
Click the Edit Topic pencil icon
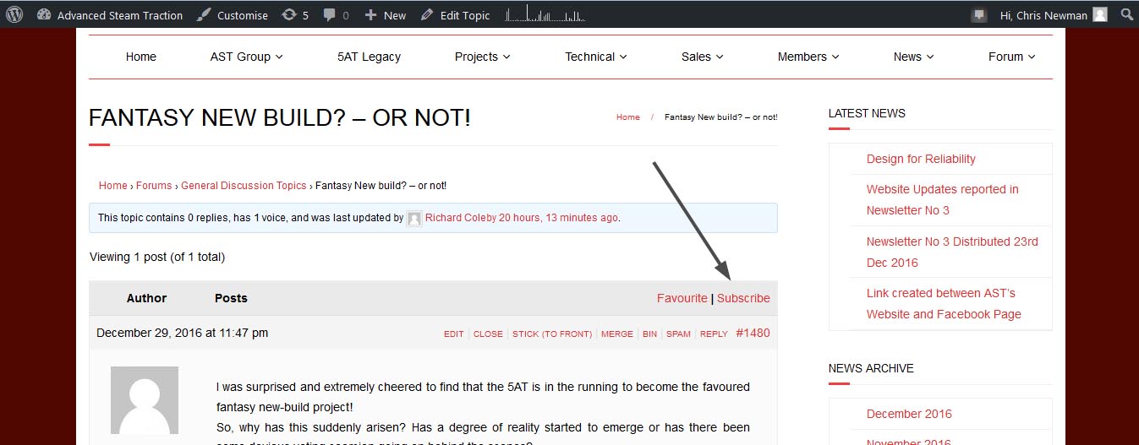[427, 14]
